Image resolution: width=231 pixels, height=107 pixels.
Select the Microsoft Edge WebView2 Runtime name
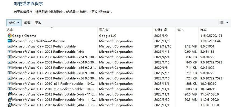tap(38, 41)
